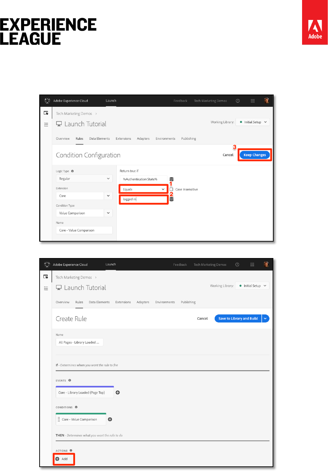Open the help icon in Condition Configuration header
The height and width of the screenshot is (472, 328).
click(x=238, y=101)
